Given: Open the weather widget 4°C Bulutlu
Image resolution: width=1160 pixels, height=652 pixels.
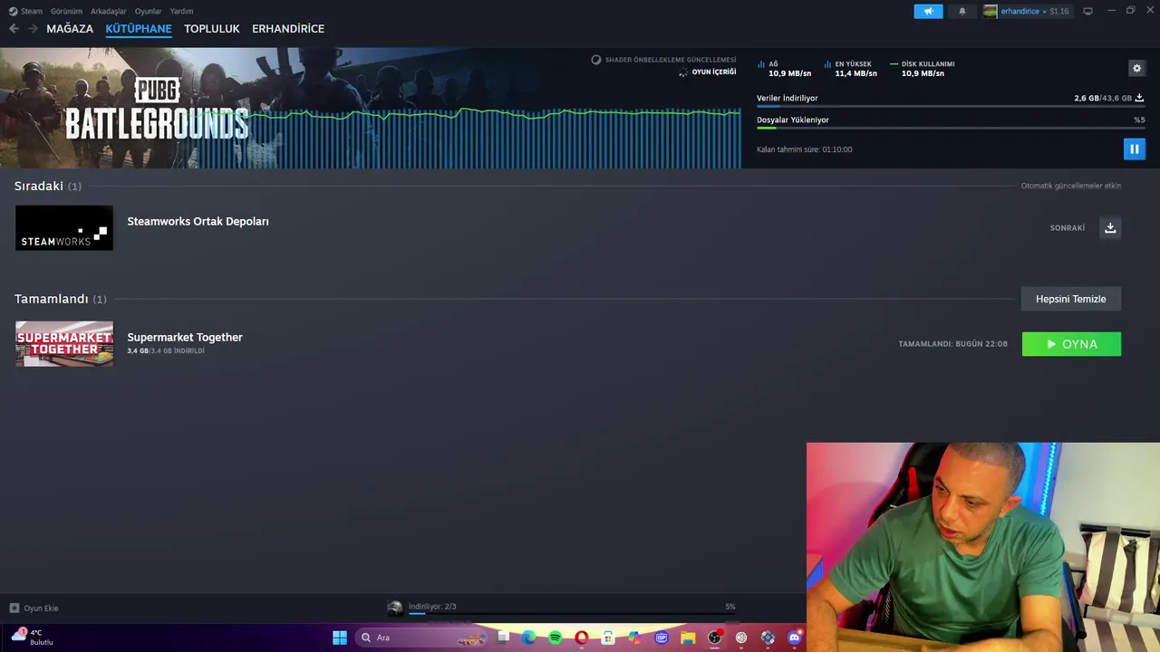Looking at the screenshot, I should (33, 637).
